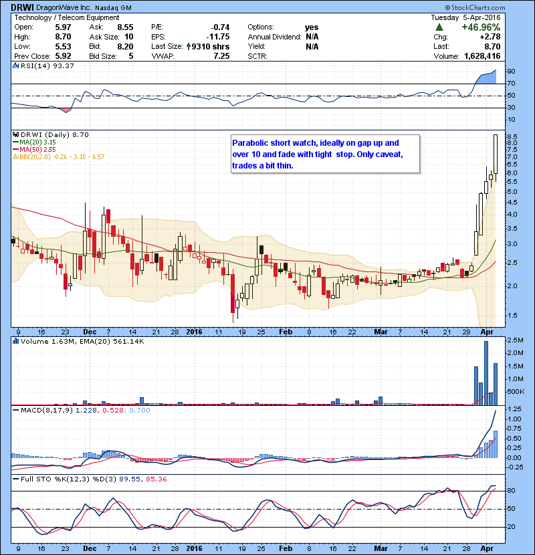Click the MACD 1.25 scale label
535x555 pixels.
[x=514, y=409]
